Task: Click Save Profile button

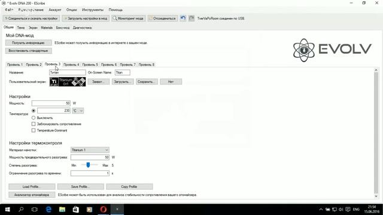Action: (81, 186)
